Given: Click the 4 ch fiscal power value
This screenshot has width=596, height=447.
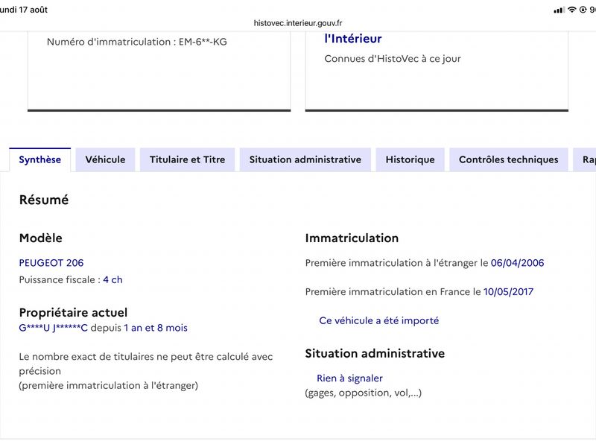Looking at the screenshot, I should coord(113,280).
